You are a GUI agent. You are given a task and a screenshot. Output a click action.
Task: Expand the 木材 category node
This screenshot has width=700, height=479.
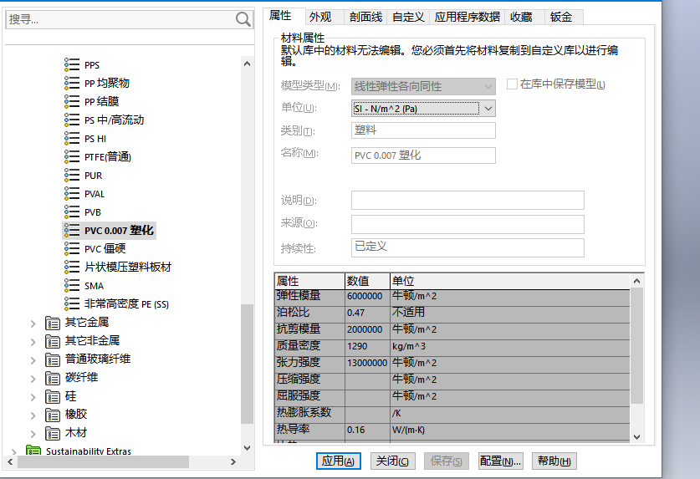pyautogui.click(x=33, y=433)
